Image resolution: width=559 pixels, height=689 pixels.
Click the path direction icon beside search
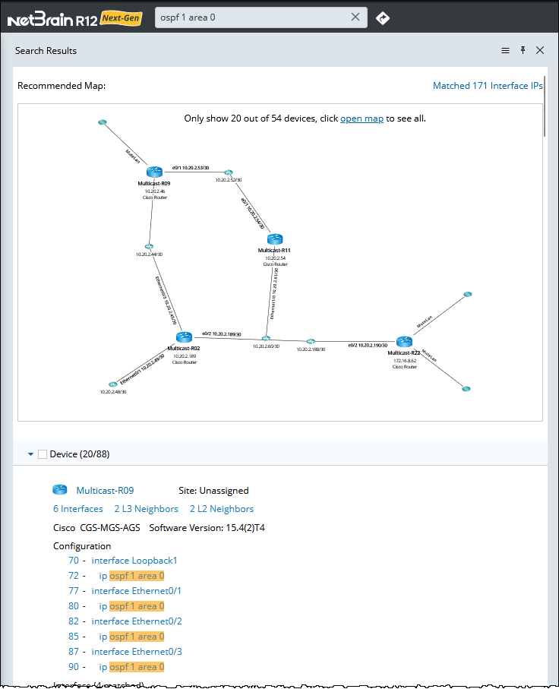click(383, 17)
